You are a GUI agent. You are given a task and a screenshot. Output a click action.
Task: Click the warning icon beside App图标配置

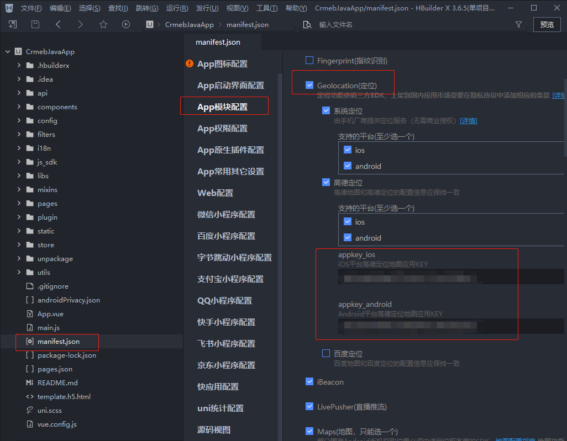[x=190, y=63]
